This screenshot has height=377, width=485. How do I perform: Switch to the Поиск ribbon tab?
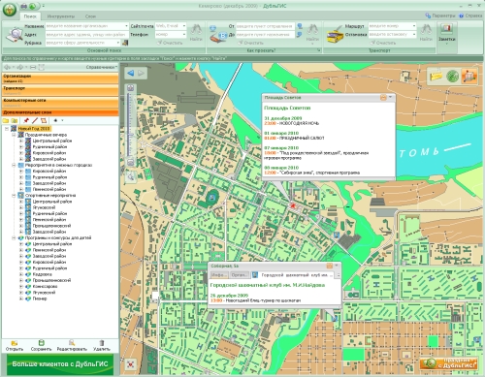pos(30,16)
